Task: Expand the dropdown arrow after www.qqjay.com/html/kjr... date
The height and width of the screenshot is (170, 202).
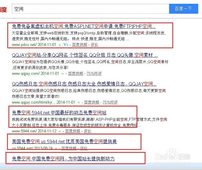Action: click(79, 103)
